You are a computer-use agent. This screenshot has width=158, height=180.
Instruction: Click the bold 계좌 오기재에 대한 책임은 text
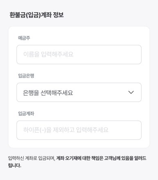[79, 158]
